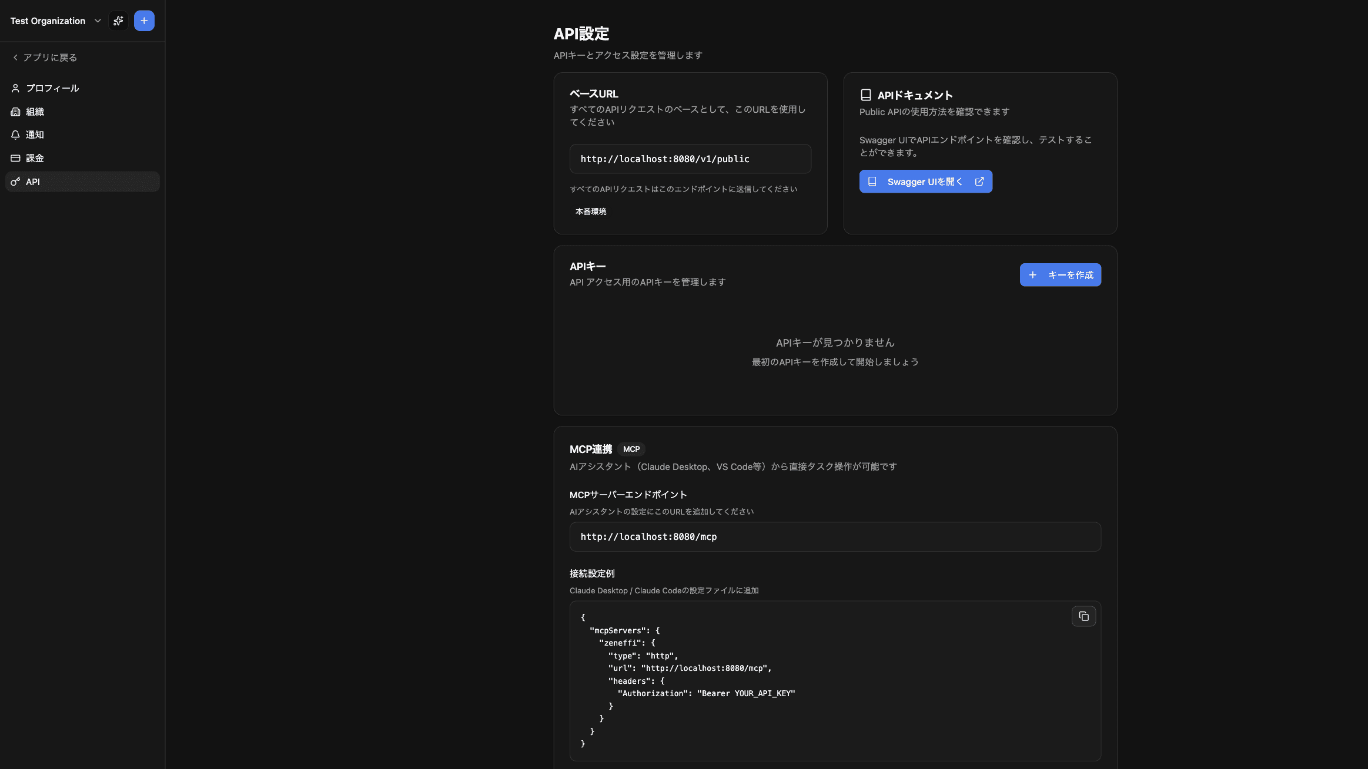The width and height of the screenshot is (1368, 769).
Task: Click the credit card icon beside 課金
Action: [15, 158]
